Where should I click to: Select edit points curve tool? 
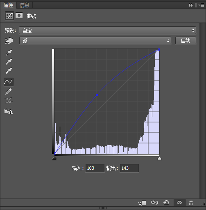tap(9, 82)
